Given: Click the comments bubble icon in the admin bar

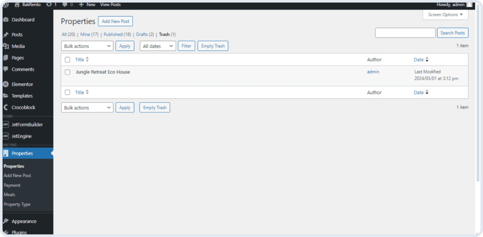Looking at the screenshot, I should coord(65,4).
